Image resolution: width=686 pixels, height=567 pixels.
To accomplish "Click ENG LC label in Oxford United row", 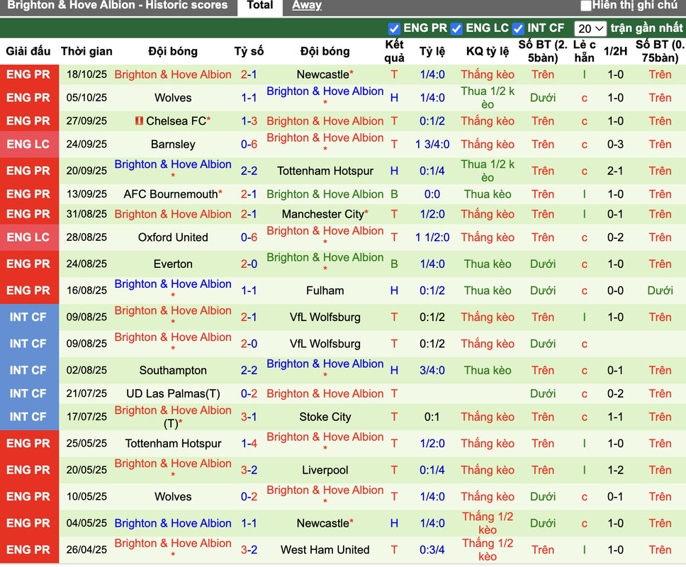I will pyautogui.click(x=28, y=237).
